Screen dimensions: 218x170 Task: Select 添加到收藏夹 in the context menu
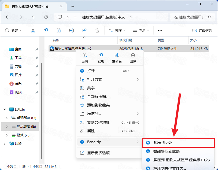pos(110,105)
